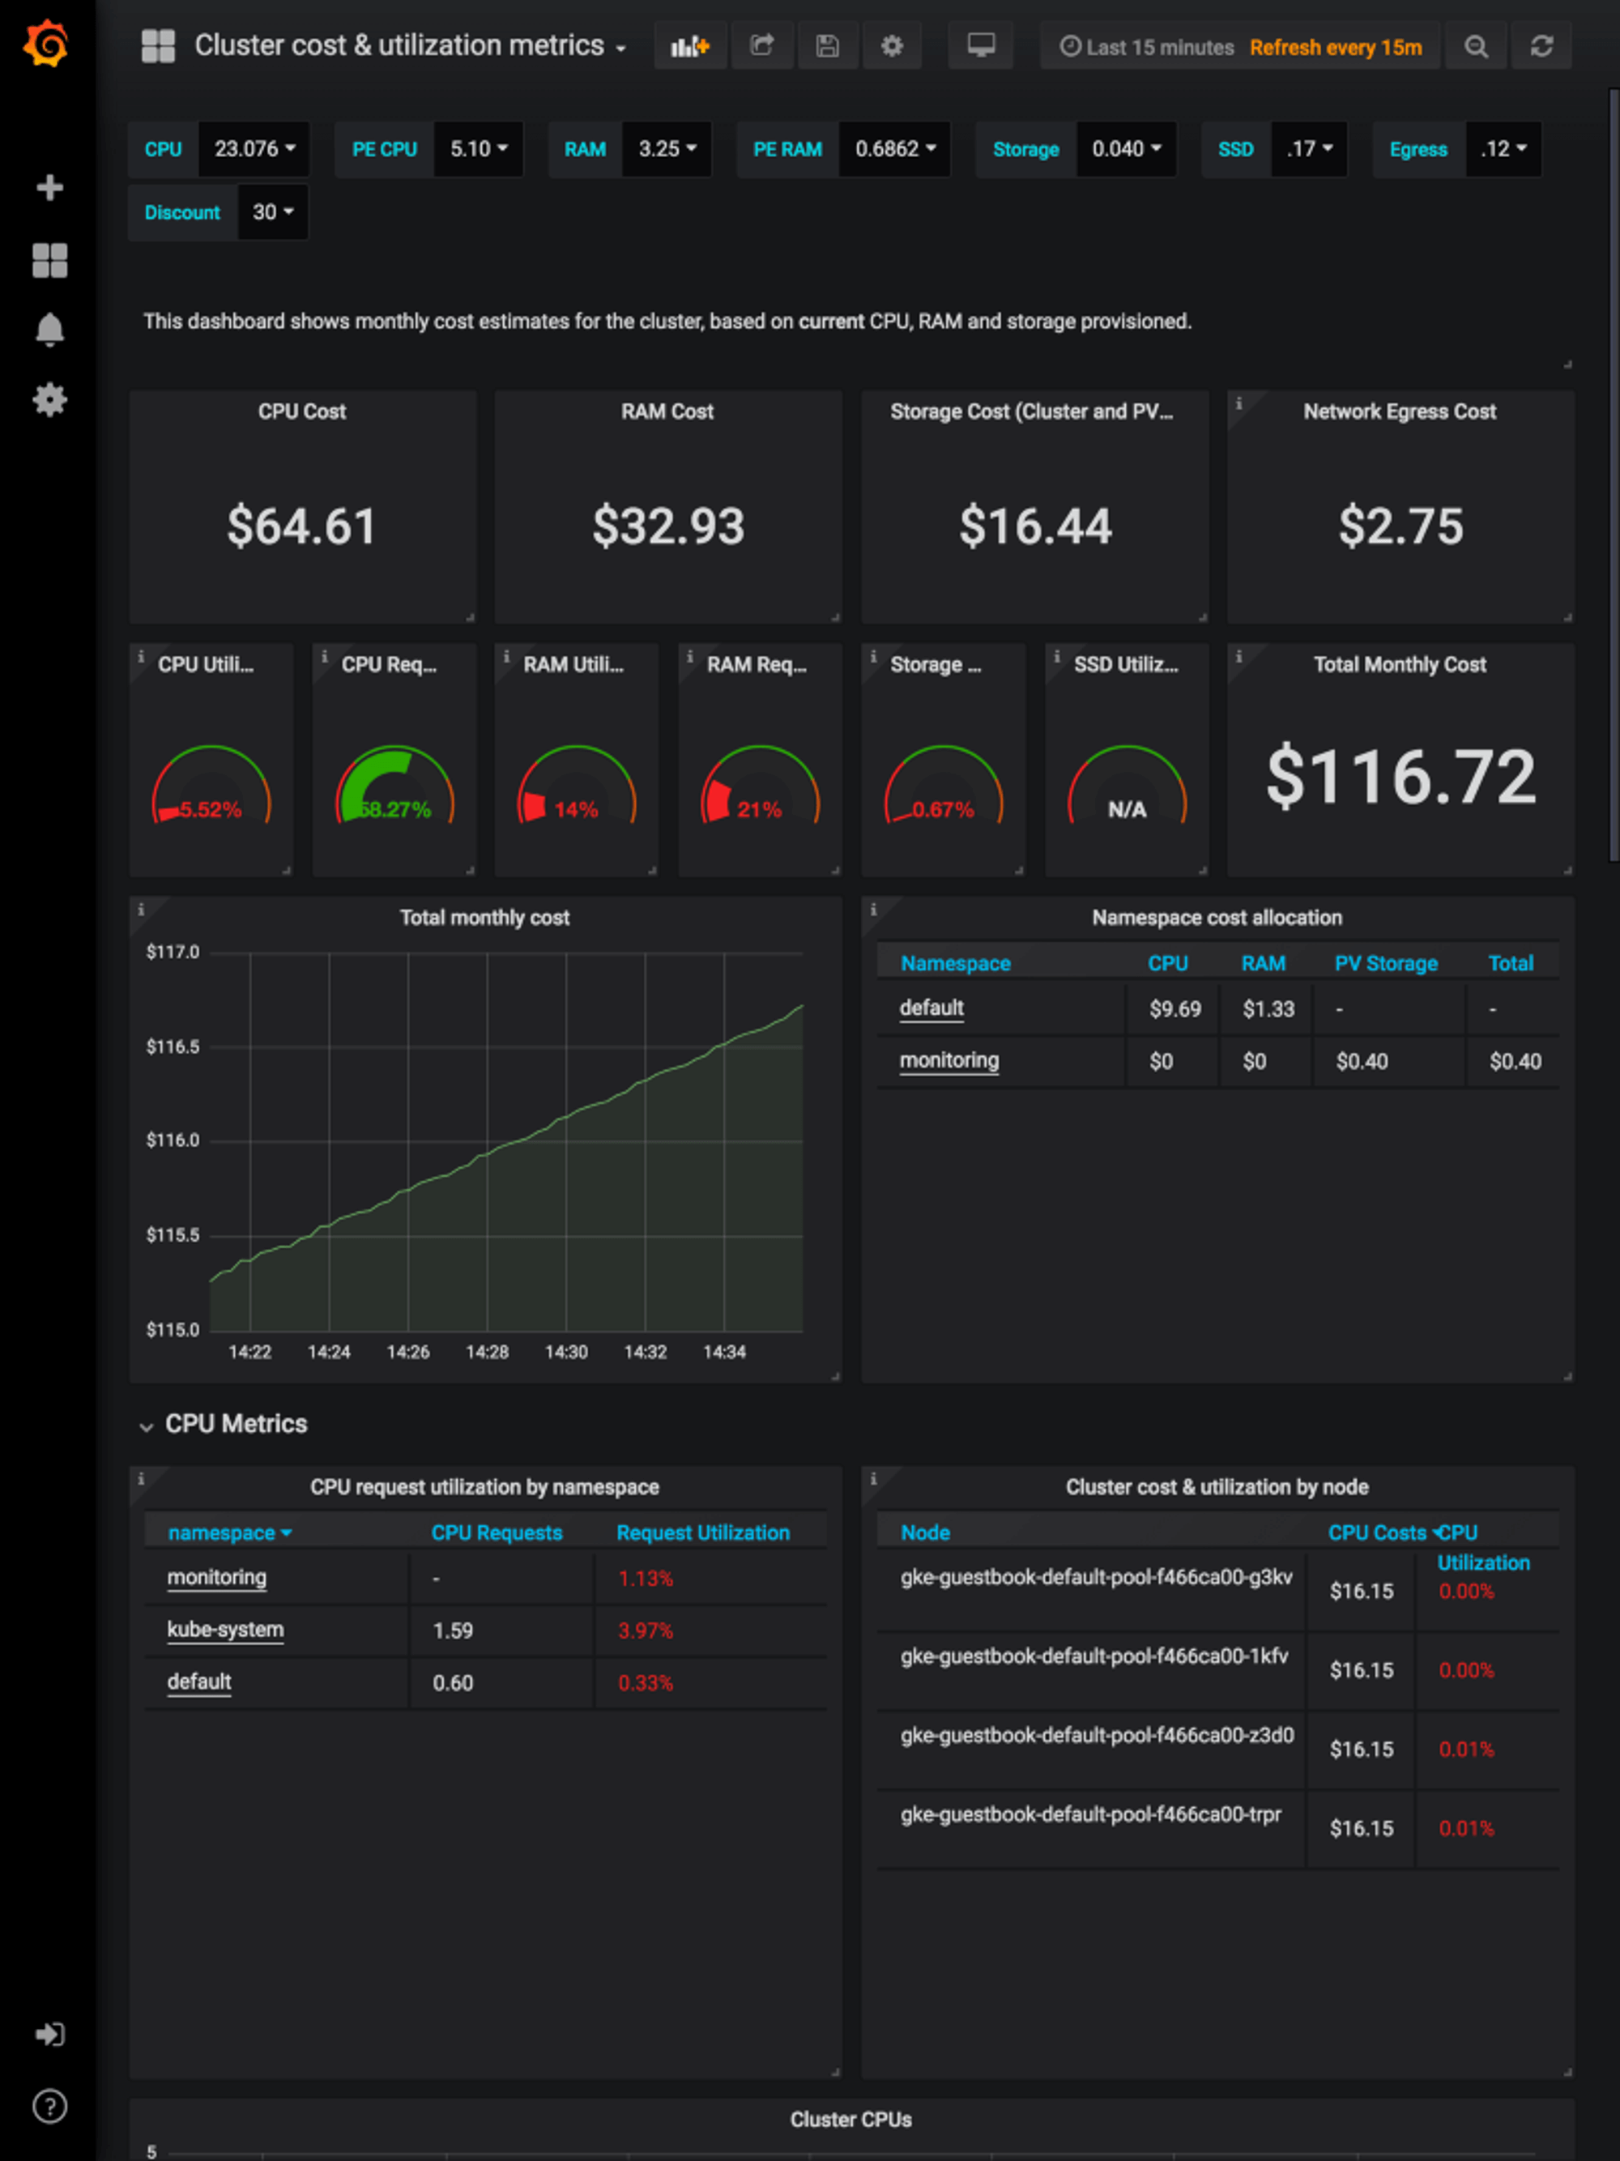Open the default namespace link
This screenshot has width=1620, height=2161.
click(930, 1008)
